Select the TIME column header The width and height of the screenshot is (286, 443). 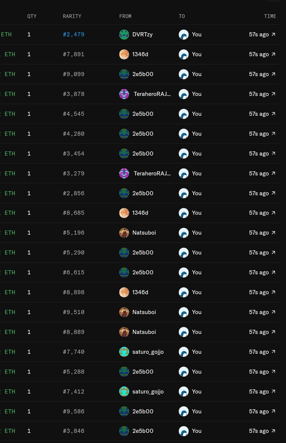point(270,16)
